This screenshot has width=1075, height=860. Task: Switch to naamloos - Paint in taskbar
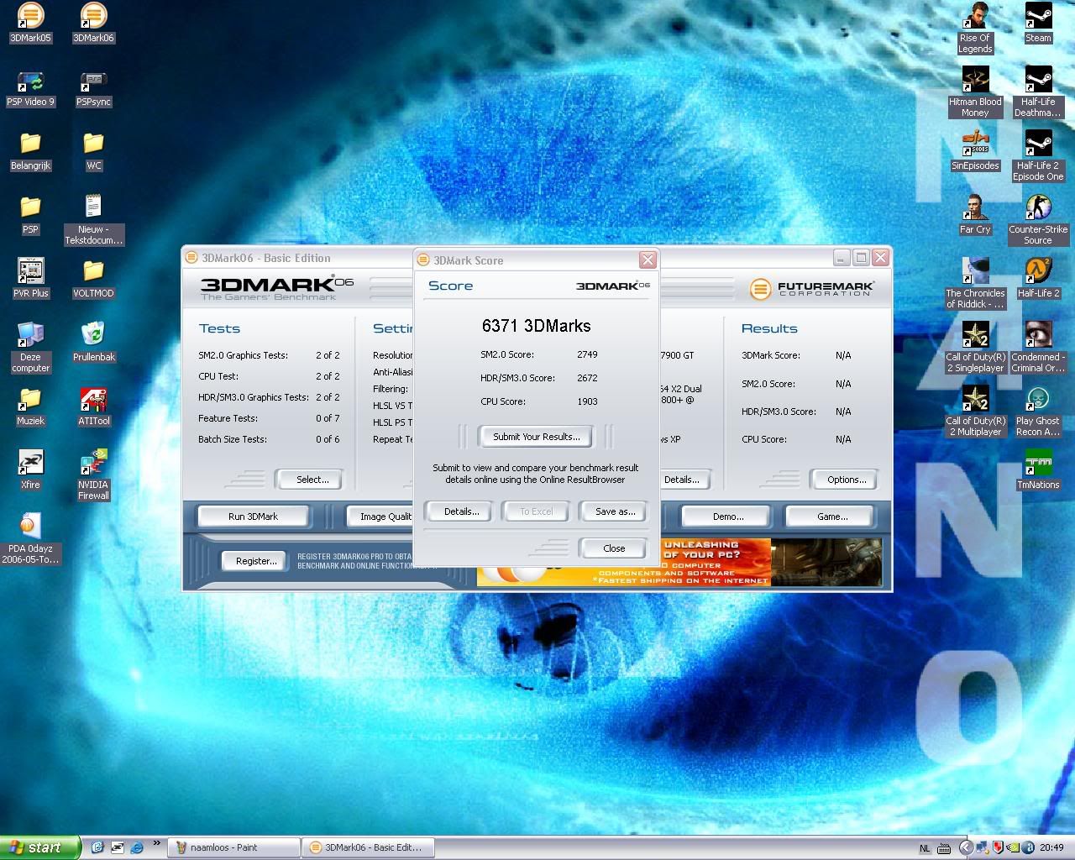tap(234, 847)
